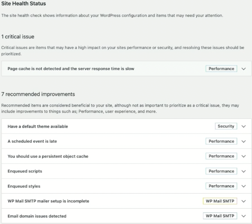Image resolution: width=252 pixels, height=224 pixels.
Task: Expand the Page cache not detected issue chevron
Action: click(x=244, y=69)
